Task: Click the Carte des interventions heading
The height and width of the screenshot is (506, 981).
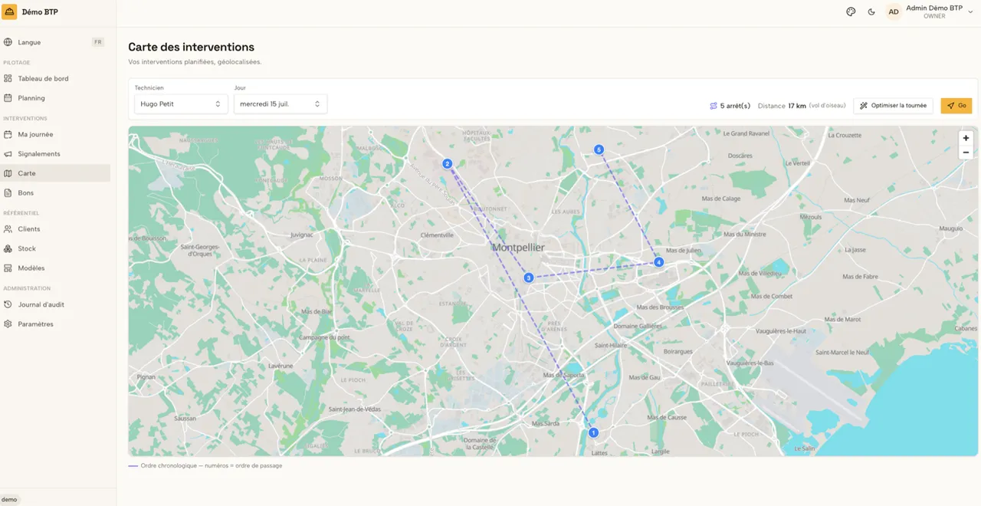Action: (192, 48)
